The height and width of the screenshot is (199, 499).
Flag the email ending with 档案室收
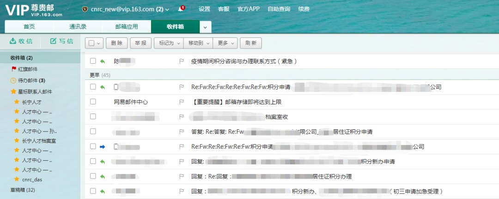(182, 117)
